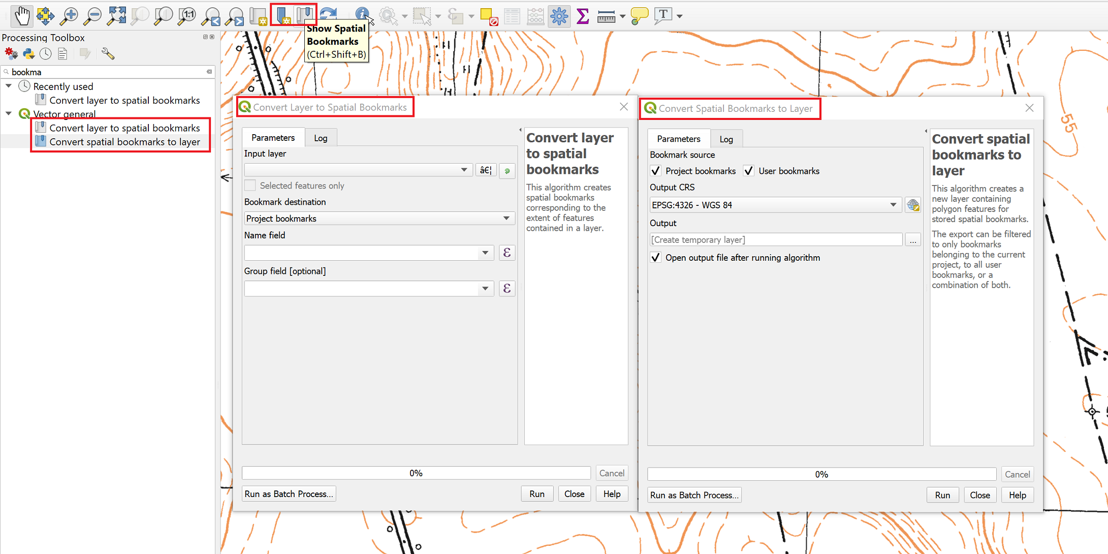Uncheck the Project bookmarks checkbox

(x=656, y=171)
